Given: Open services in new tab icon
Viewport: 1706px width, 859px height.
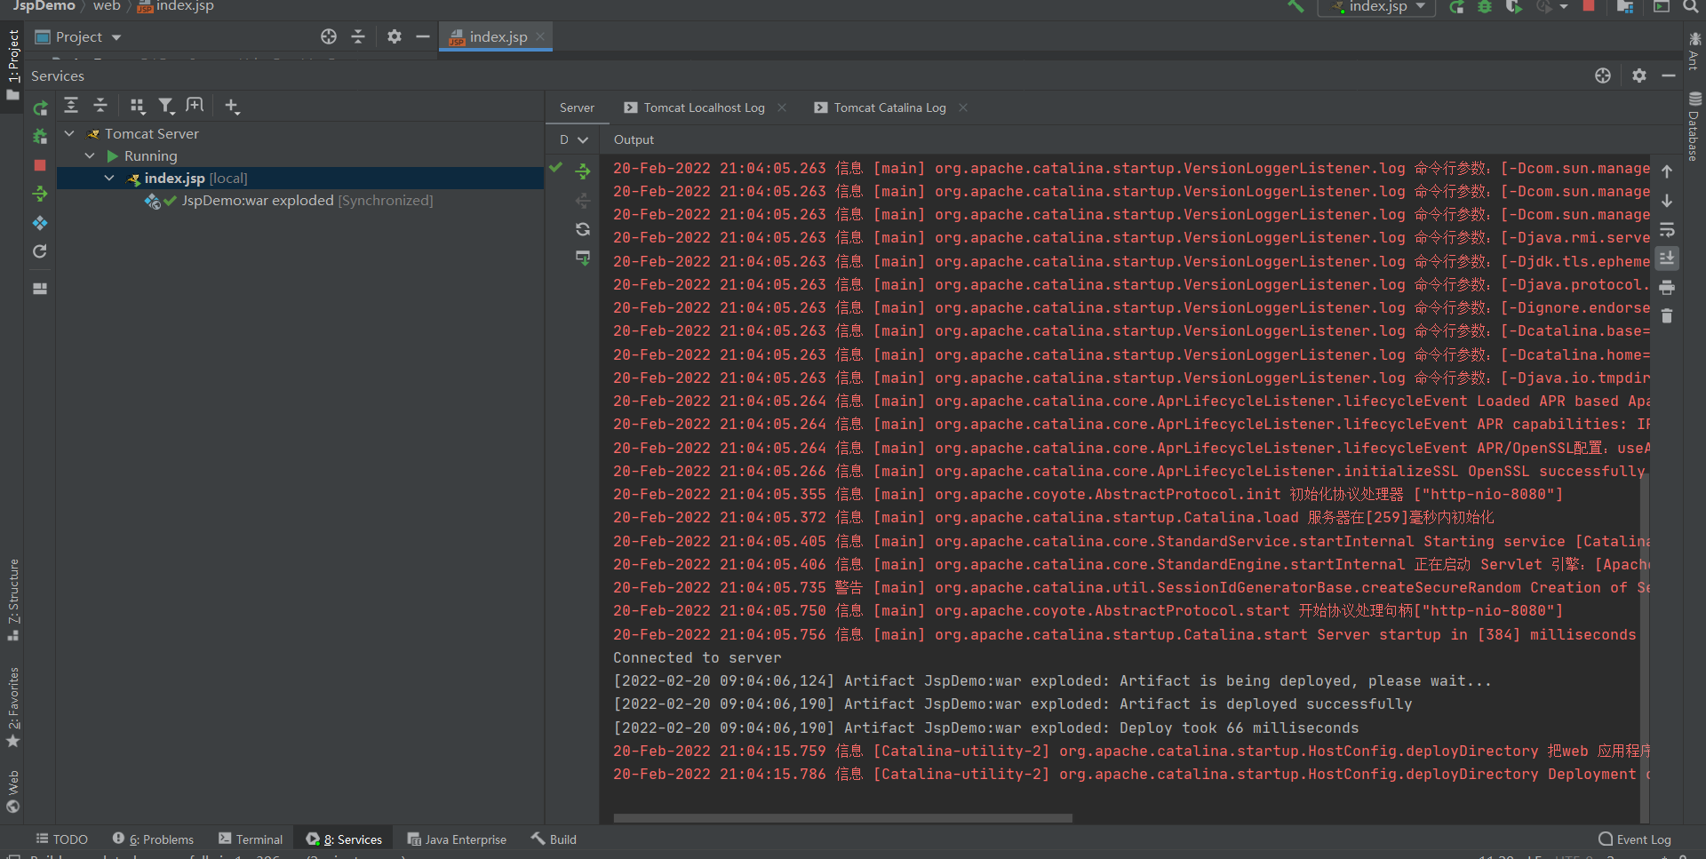Looking at the screenshot, I should 195,106.
